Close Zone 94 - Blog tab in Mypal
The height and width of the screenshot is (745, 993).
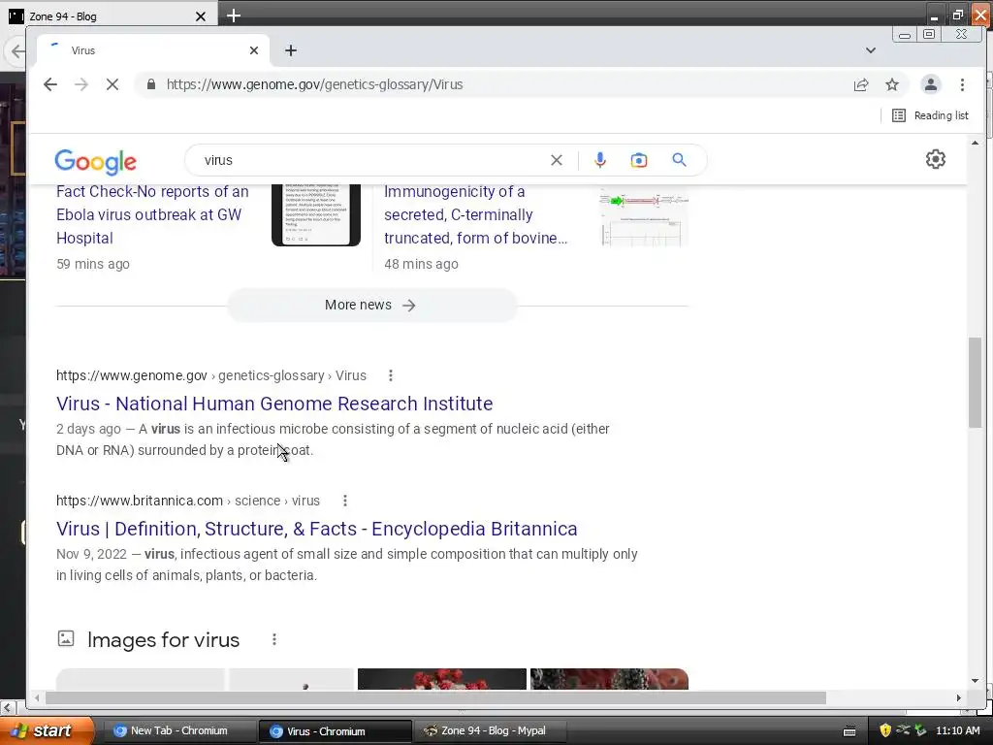(x=201, y=16)
